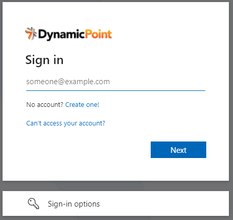
Task: Click the word "Create" in the signup link
Action: point(75,105)
